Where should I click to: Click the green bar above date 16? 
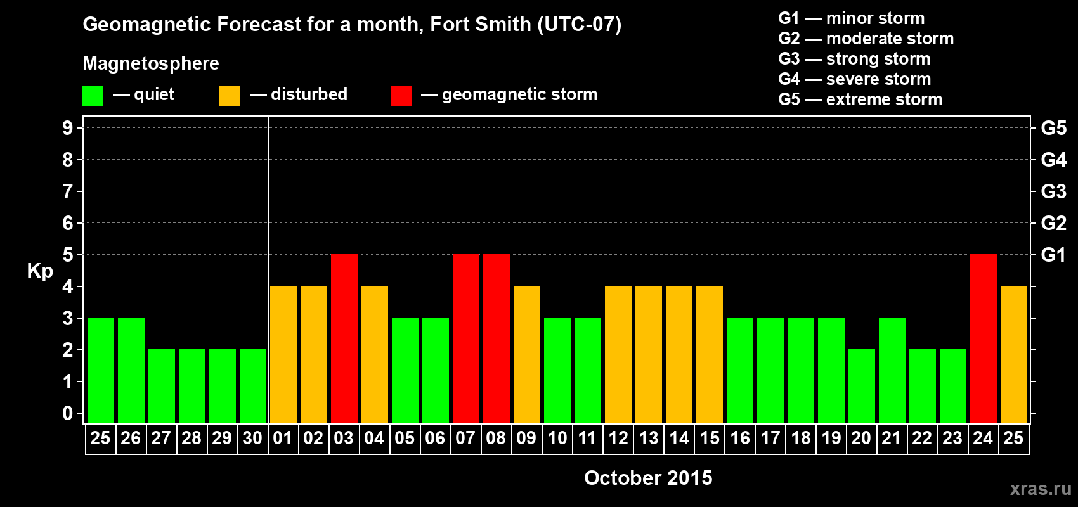[x=739, y=371]
